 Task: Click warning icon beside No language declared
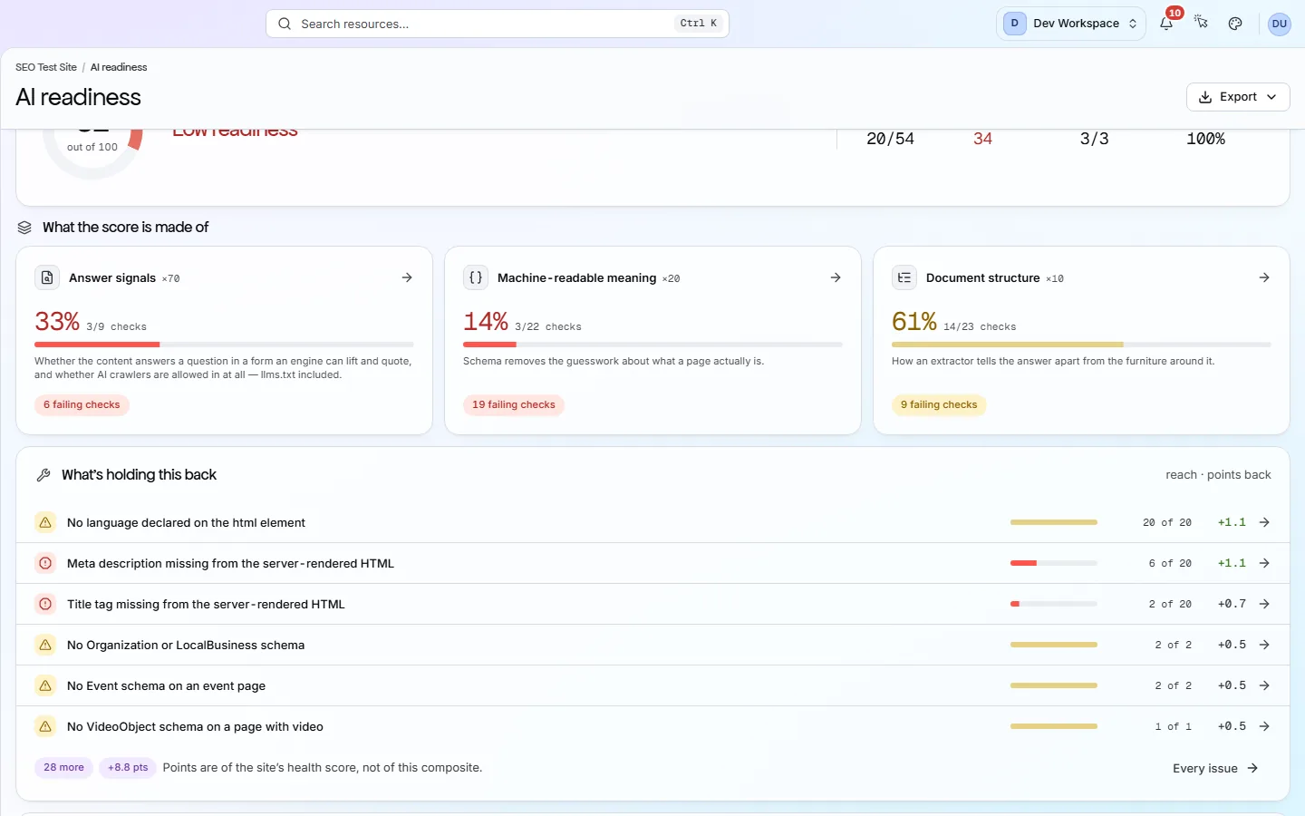click(45, 522)
